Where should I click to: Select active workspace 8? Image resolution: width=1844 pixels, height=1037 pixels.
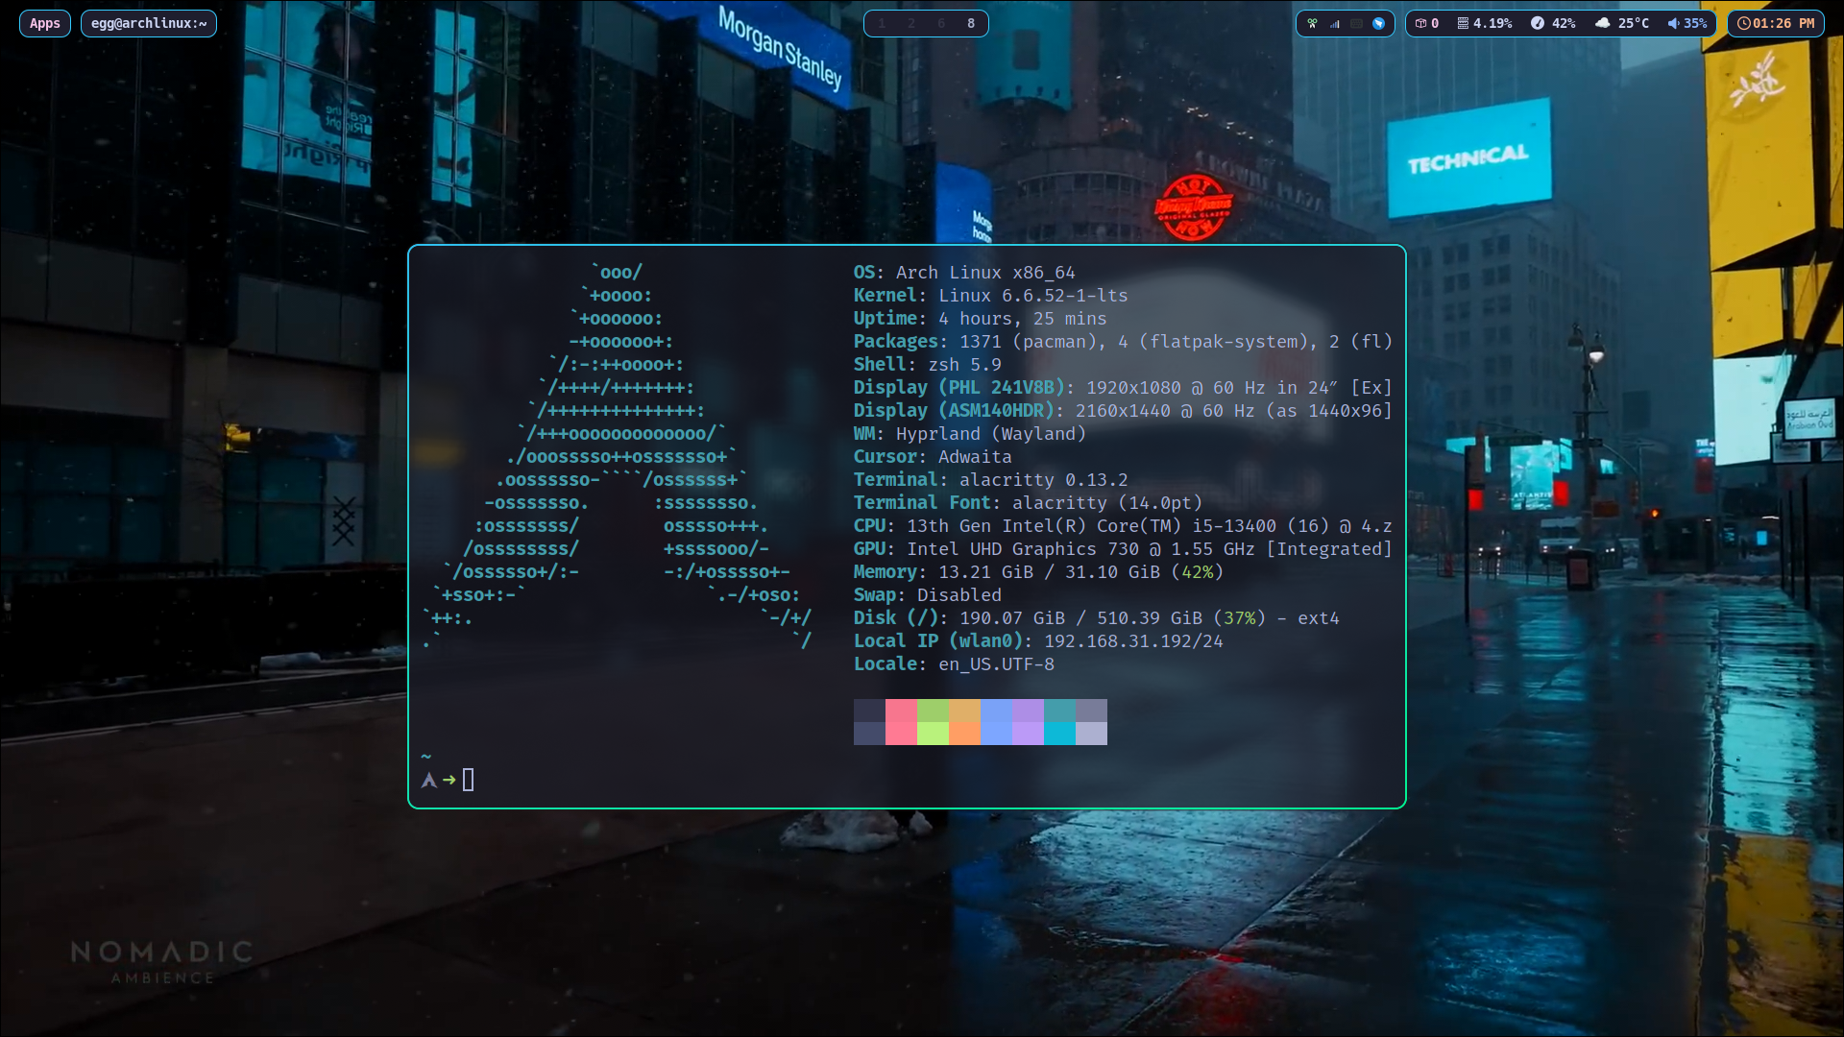[x=971, y=23]
